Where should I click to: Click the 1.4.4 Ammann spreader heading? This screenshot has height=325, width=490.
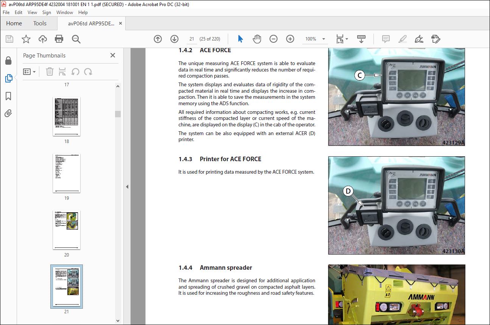point(215,267)
